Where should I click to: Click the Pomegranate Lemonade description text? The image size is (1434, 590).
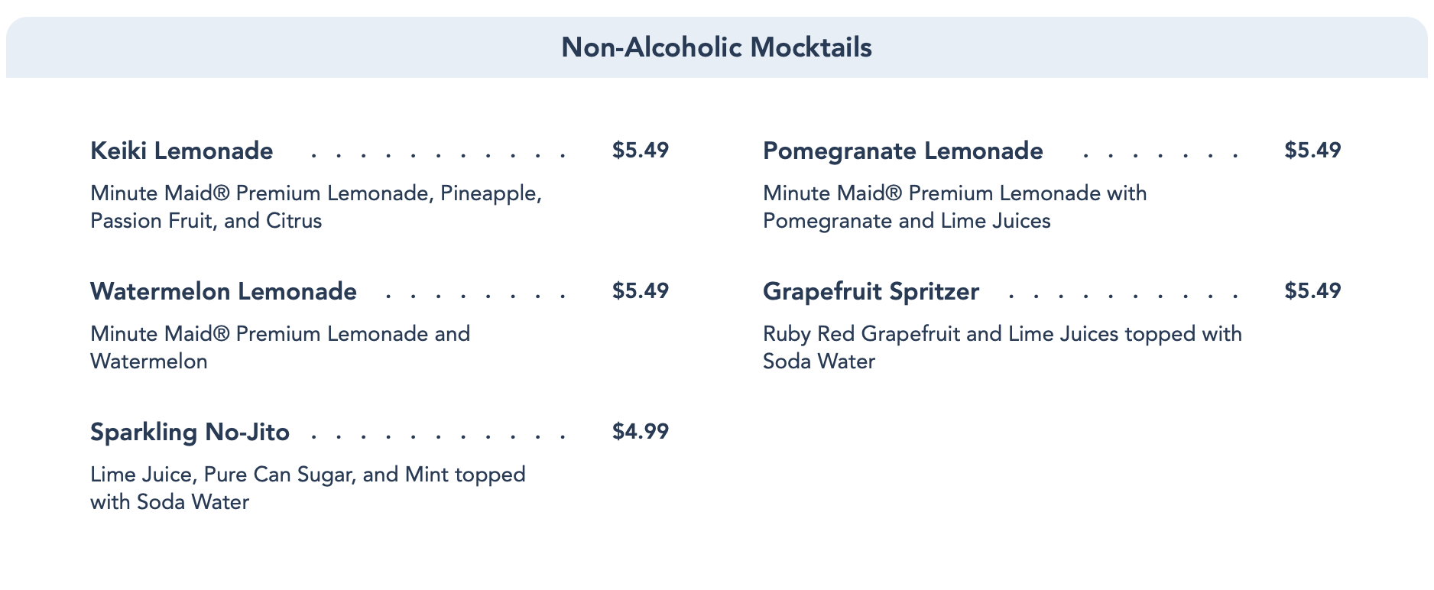[x=955, y=206]
